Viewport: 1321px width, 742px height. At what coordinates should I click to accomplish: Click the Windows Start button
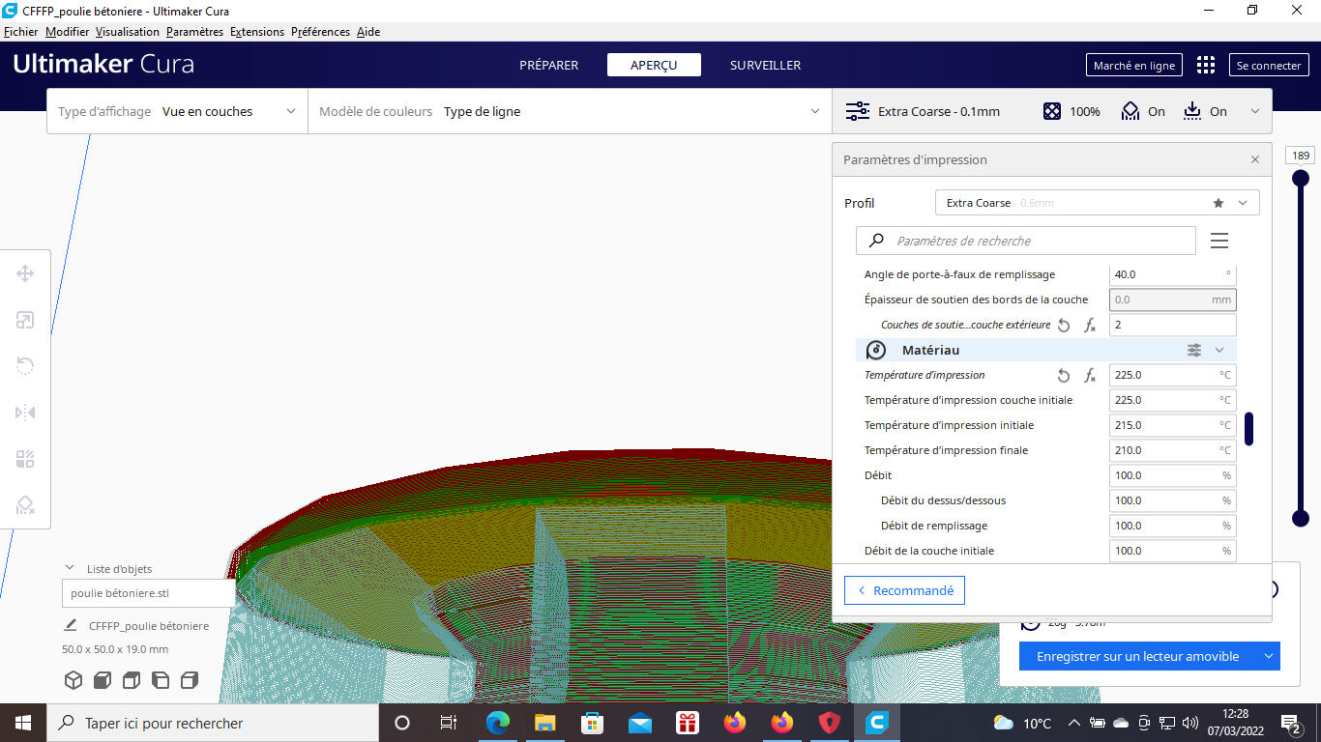click(x=23, y=723)
